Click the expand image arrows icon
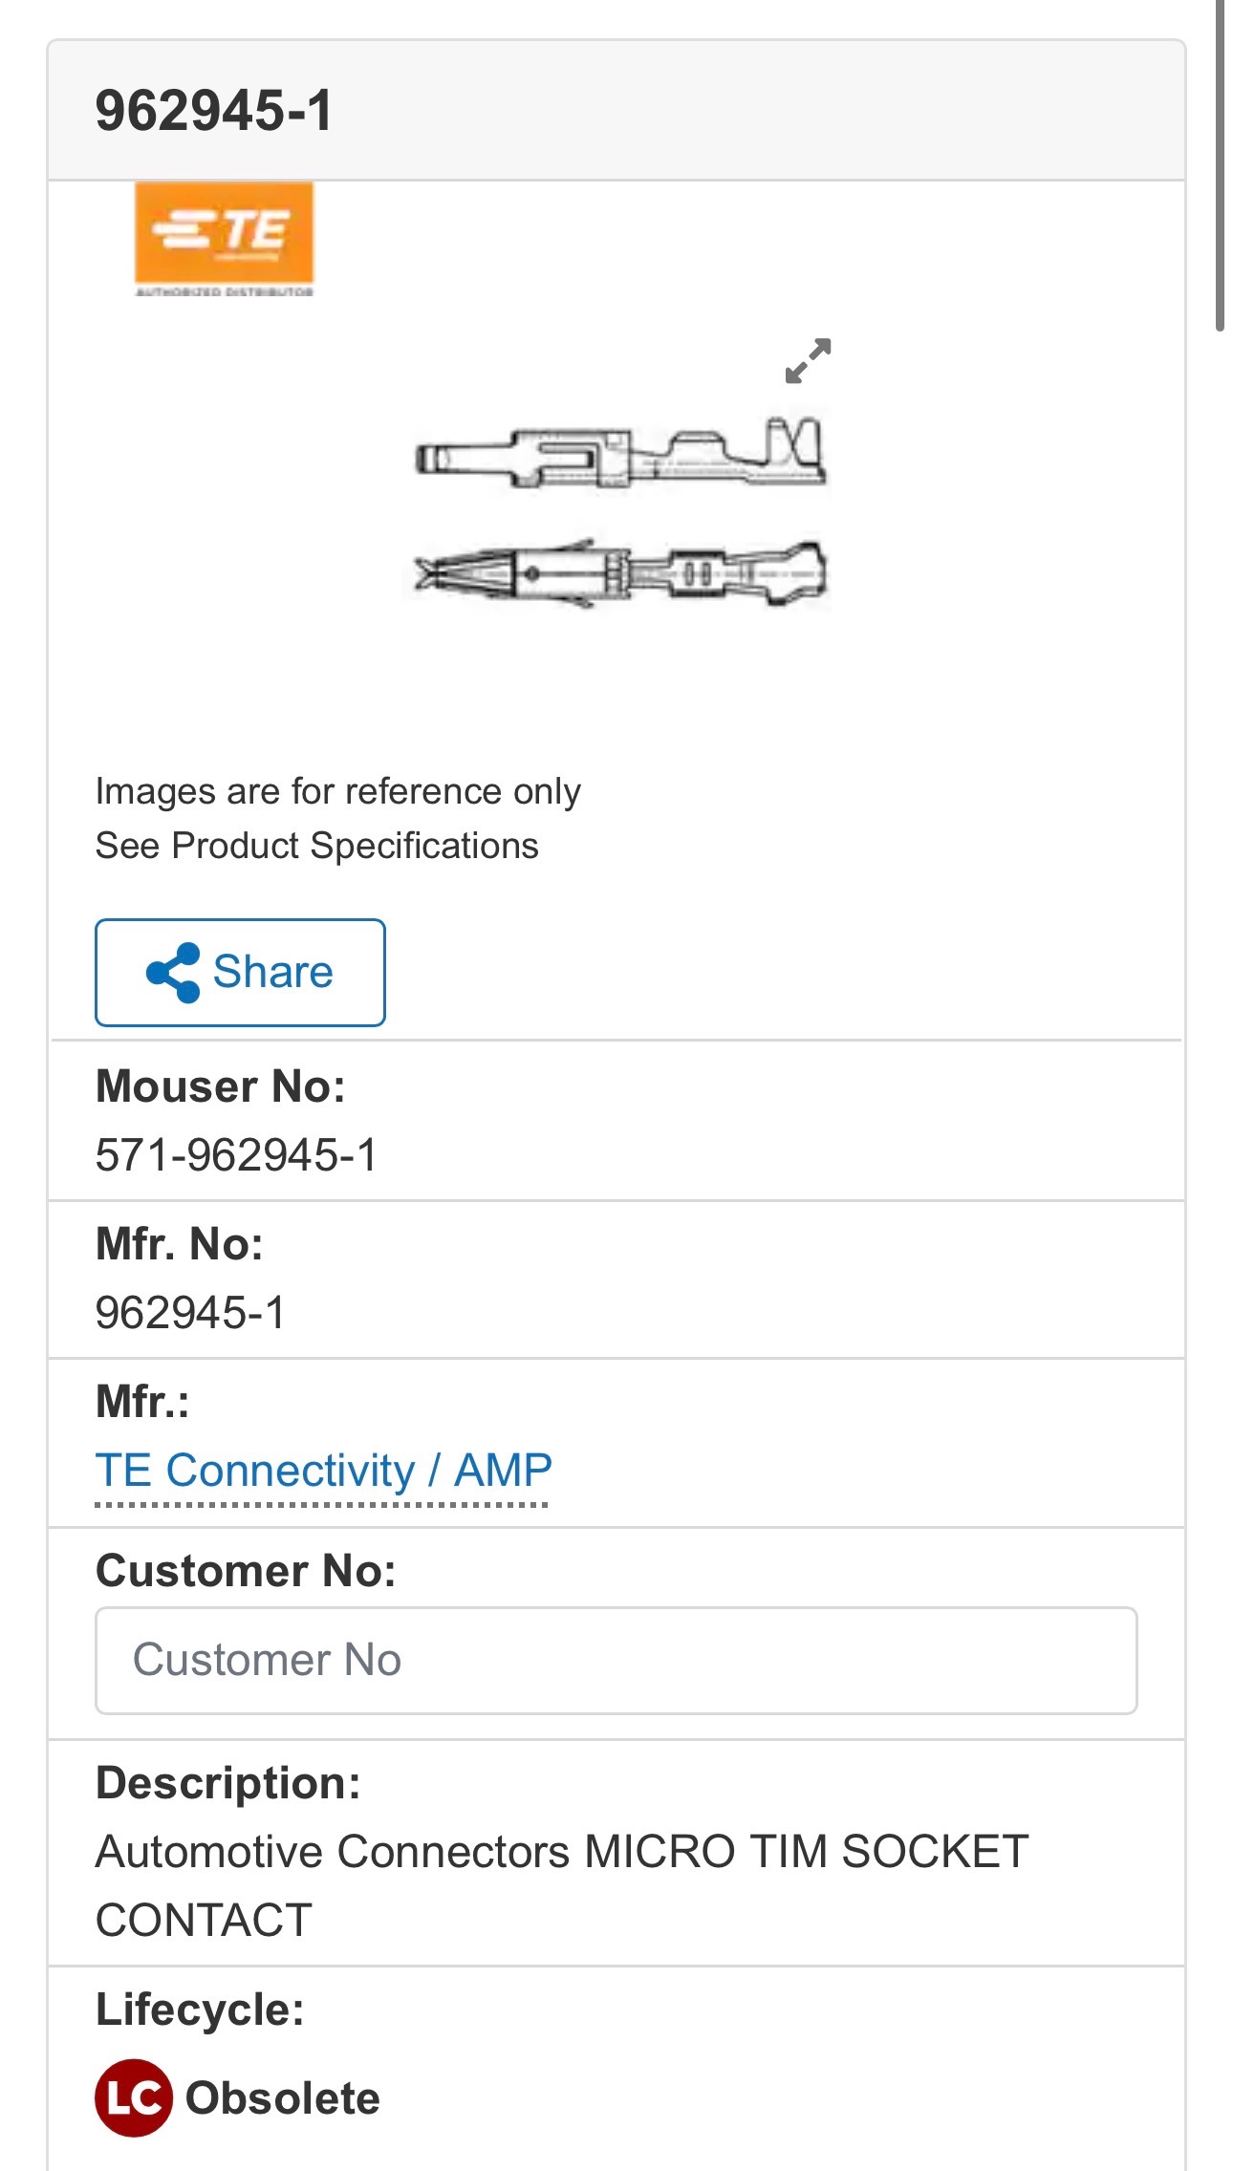 coord(808,361)
